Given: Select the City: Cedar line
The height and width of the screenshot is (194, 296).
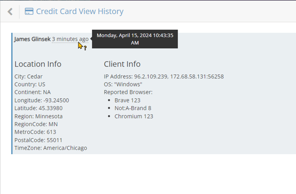Looking at the screenshot, I should [29, 76].
